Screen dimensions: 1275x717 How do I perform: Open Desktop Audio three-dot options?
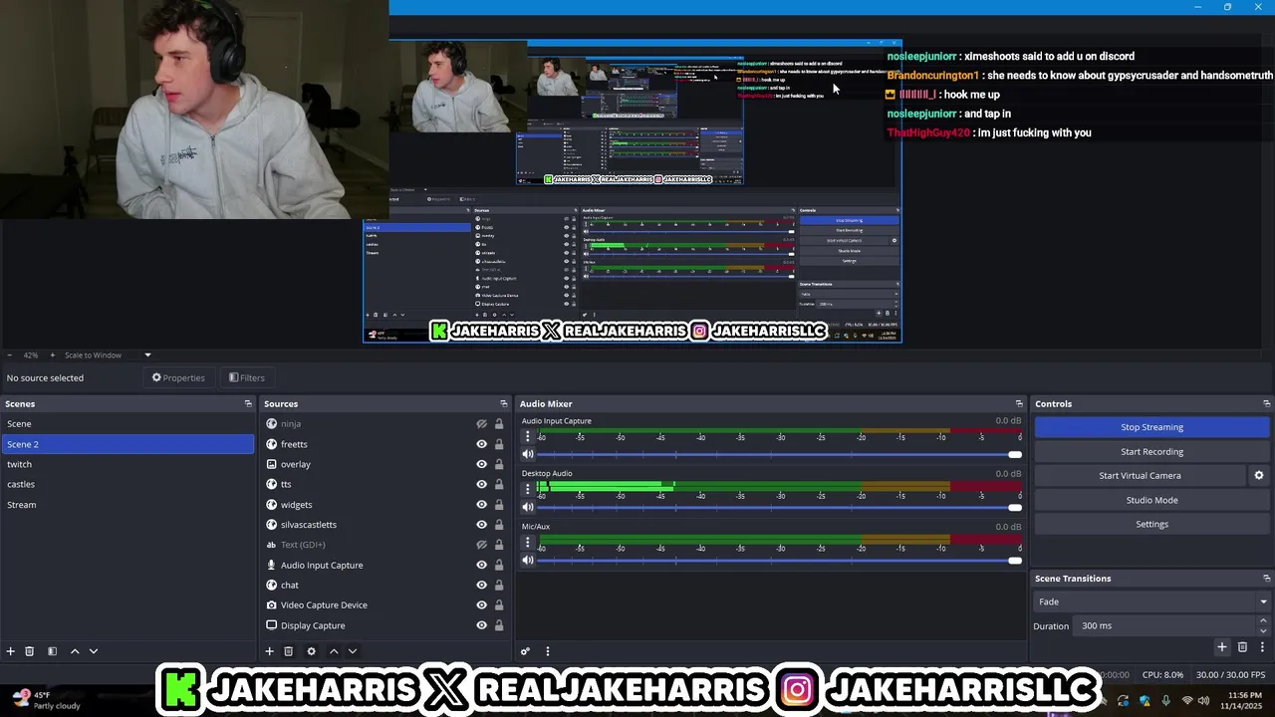pos(528,489)
